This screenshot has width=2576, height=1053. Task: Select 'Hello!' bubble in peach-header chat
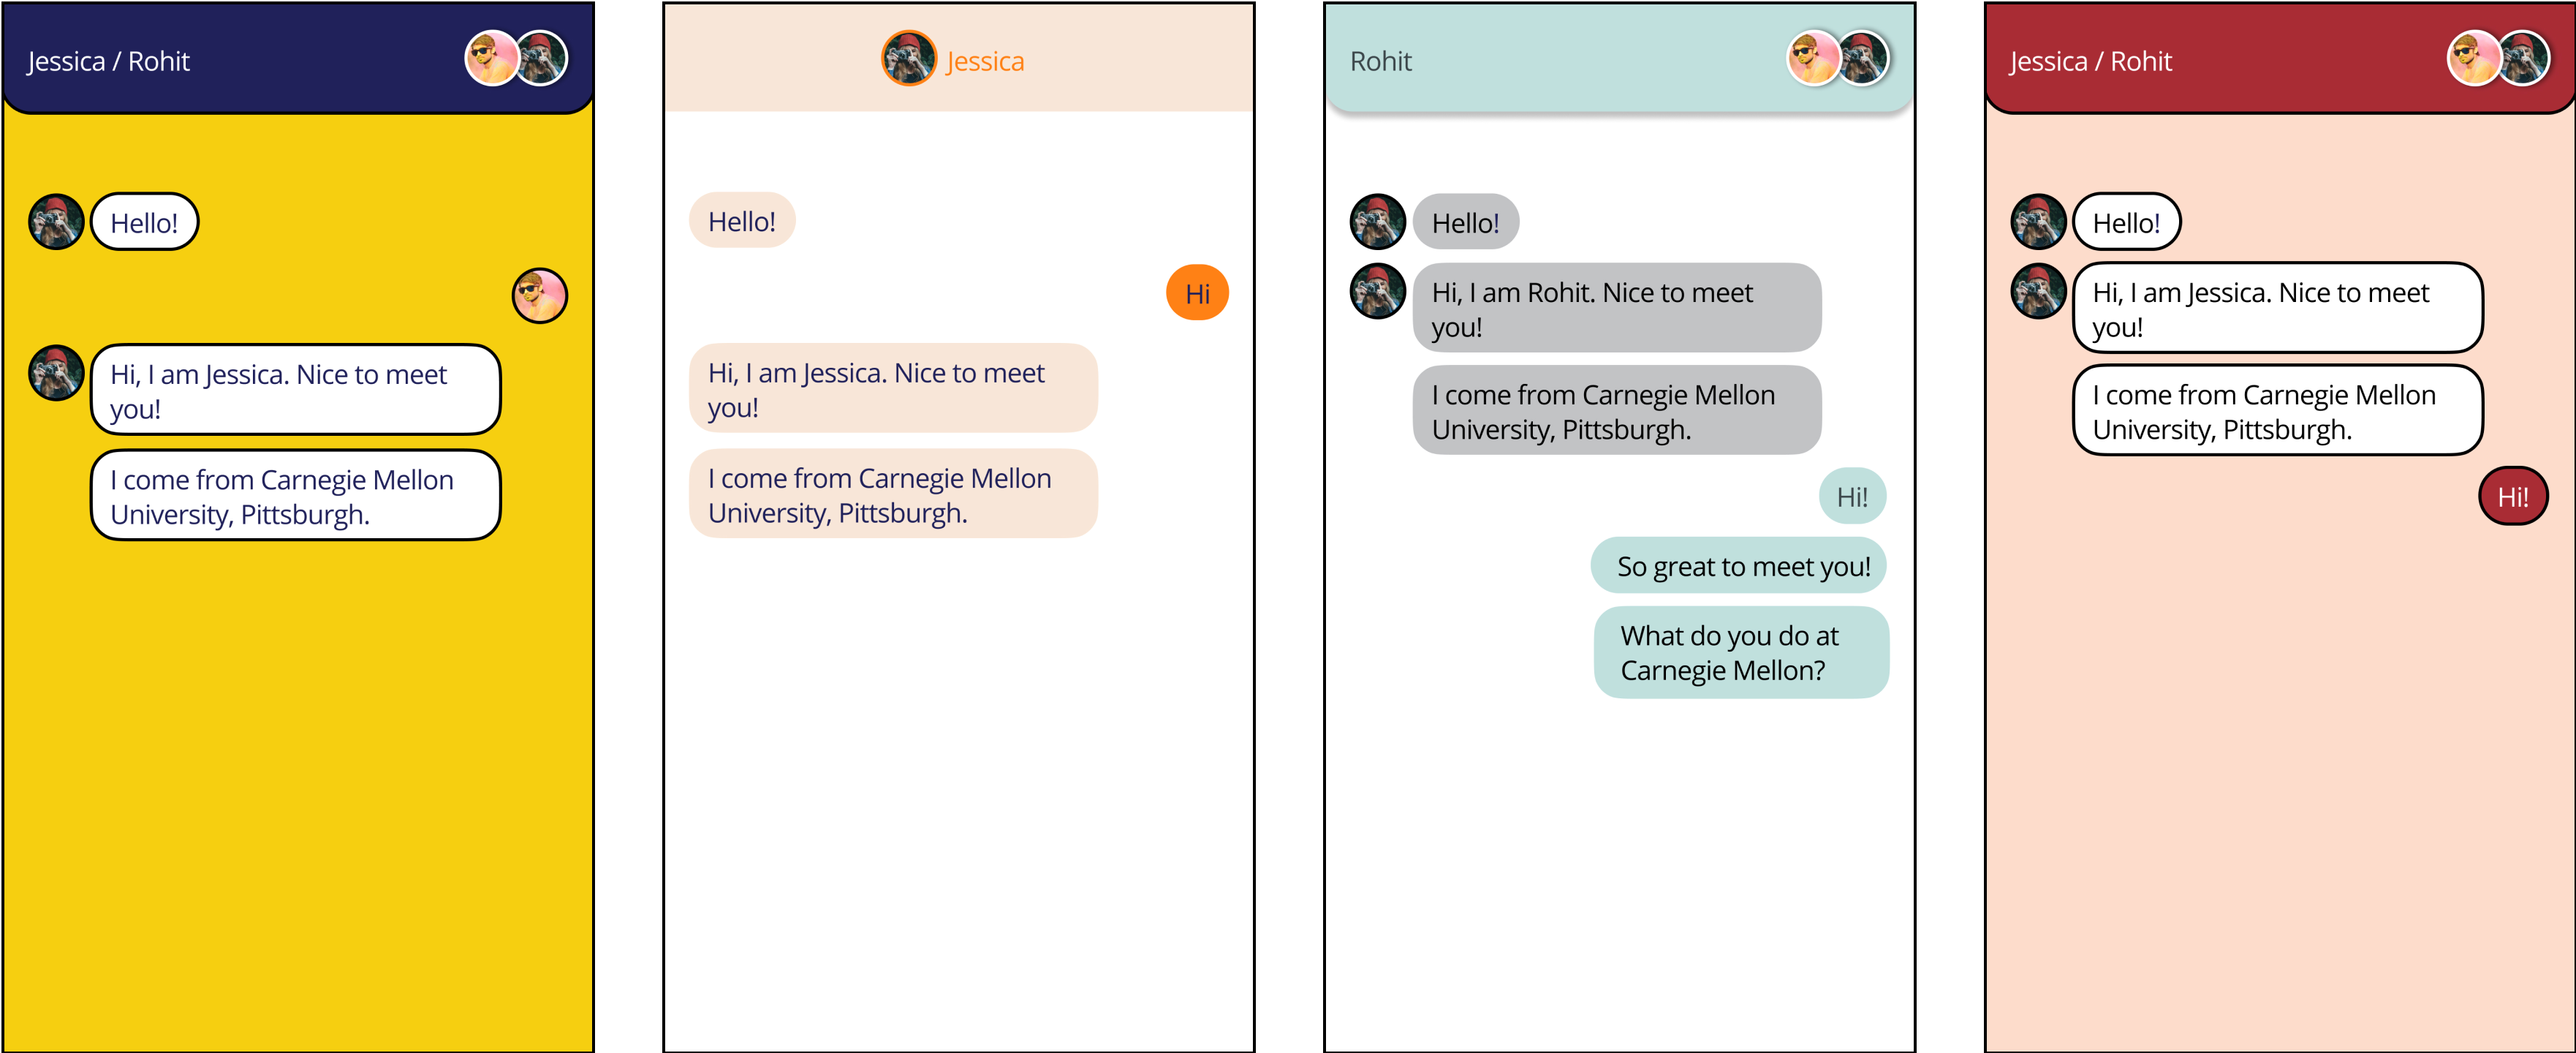742,220
